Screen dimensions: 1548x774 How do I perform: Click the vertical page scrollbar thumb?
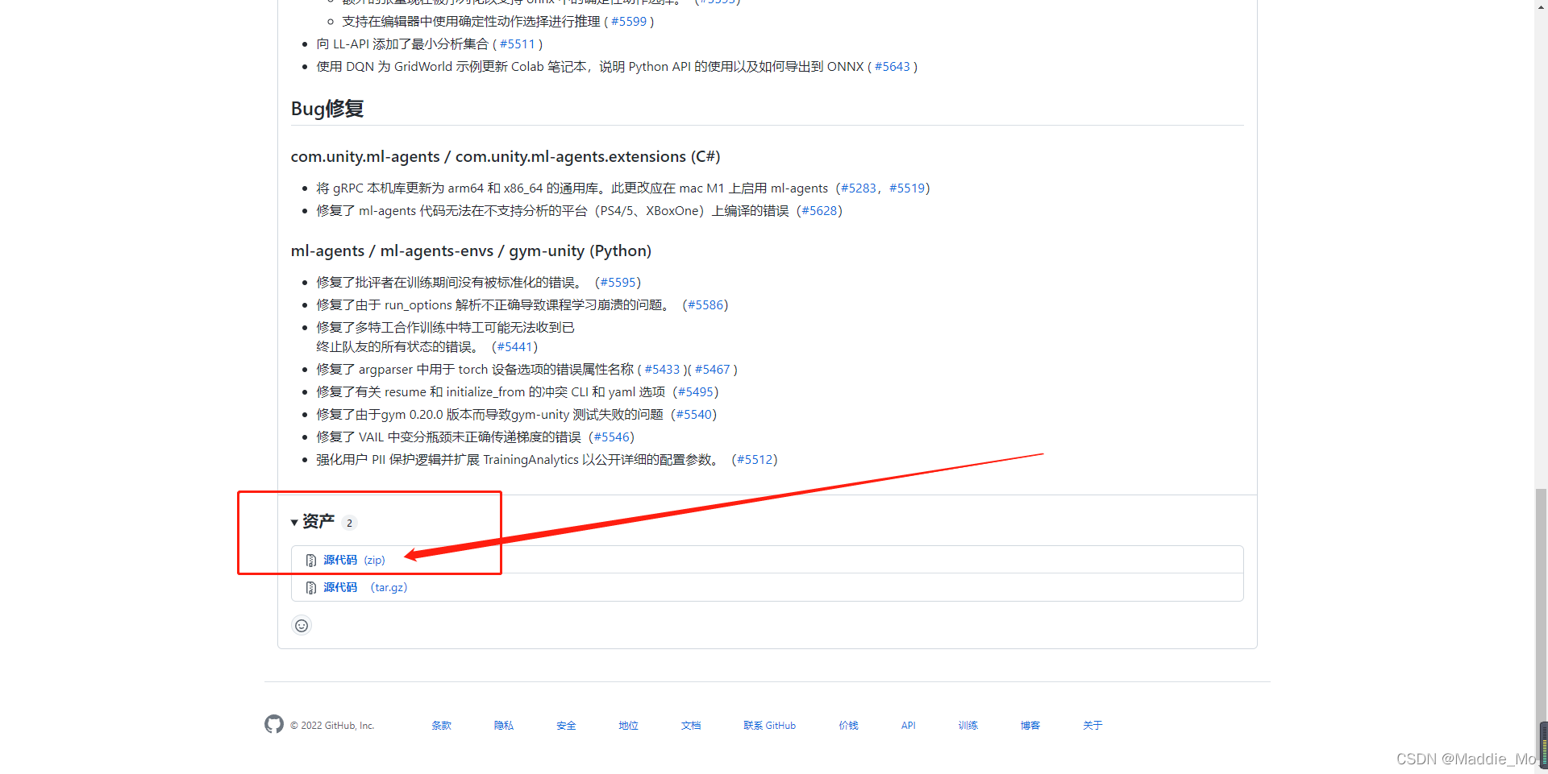(1542, 628)
